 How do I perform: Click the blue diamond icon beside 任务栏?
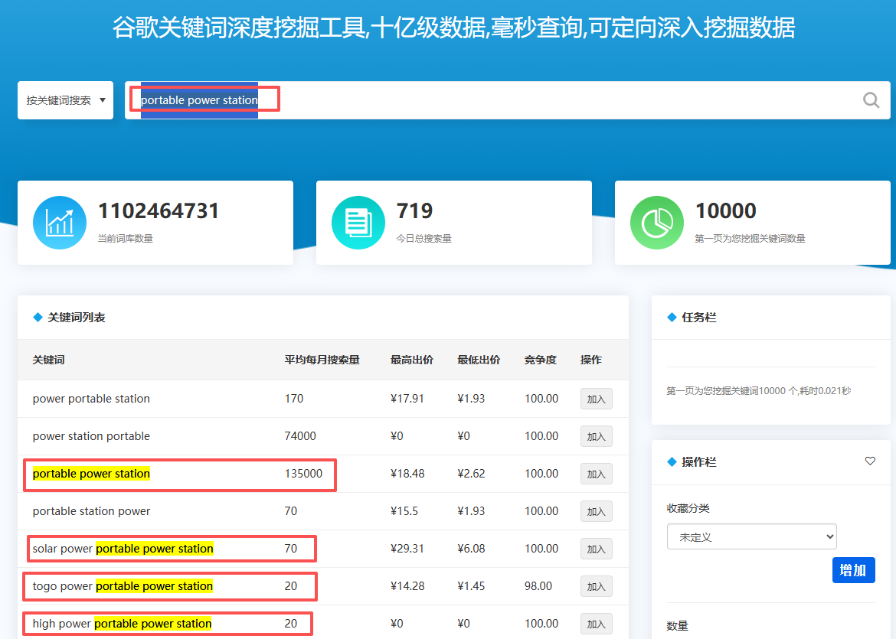pos(672,318)
